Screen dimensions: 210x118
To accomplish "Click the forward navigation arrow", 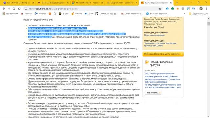I will point(9,9).
